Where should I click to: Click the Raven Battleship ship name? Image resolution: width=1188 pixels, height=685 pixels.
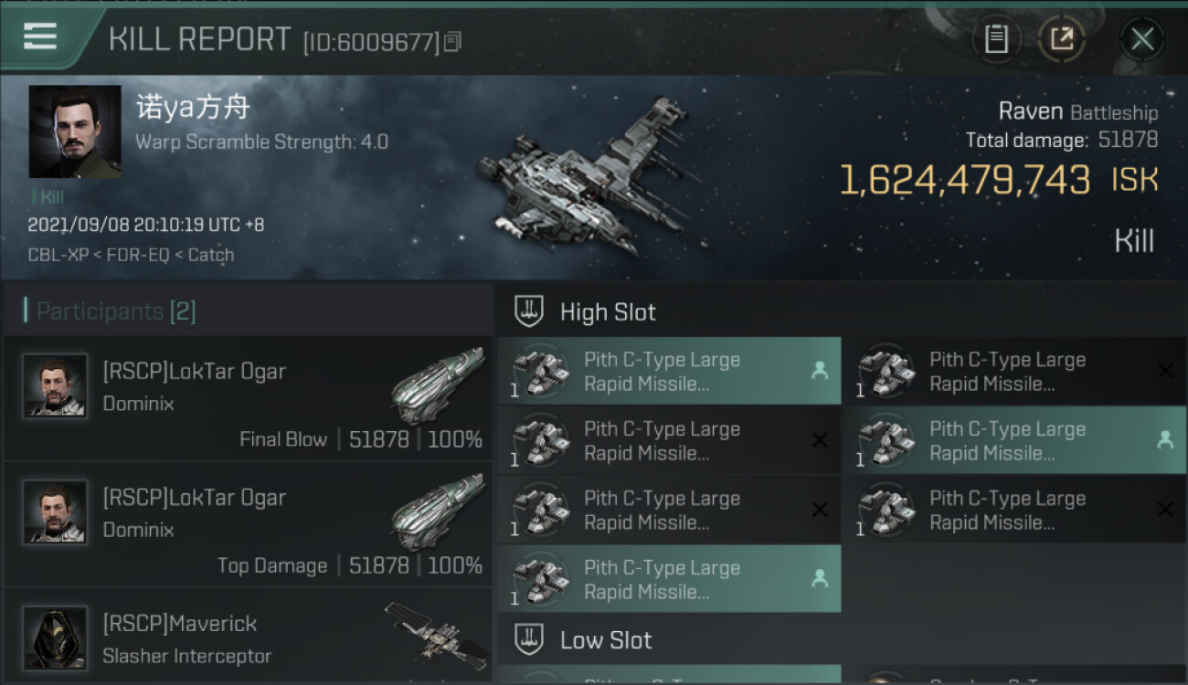pos(1077,112)
